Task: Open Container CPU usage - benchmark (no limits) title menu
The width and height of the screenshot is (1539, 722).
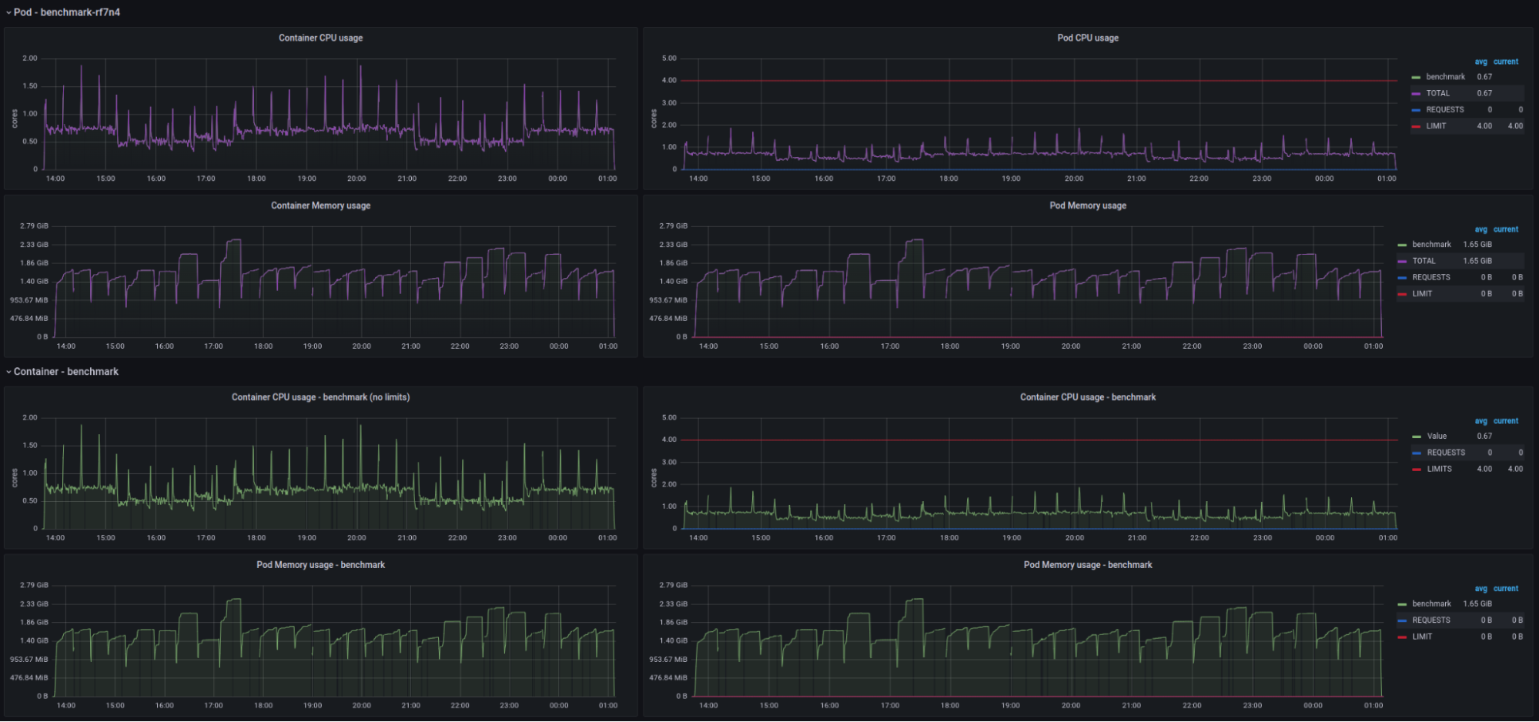Action: 320,397
